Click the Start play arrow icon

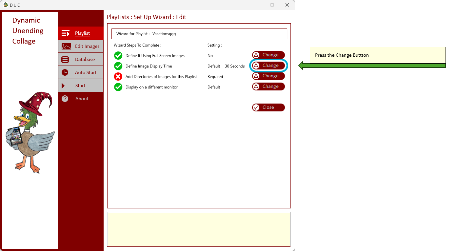coord(63,86)
